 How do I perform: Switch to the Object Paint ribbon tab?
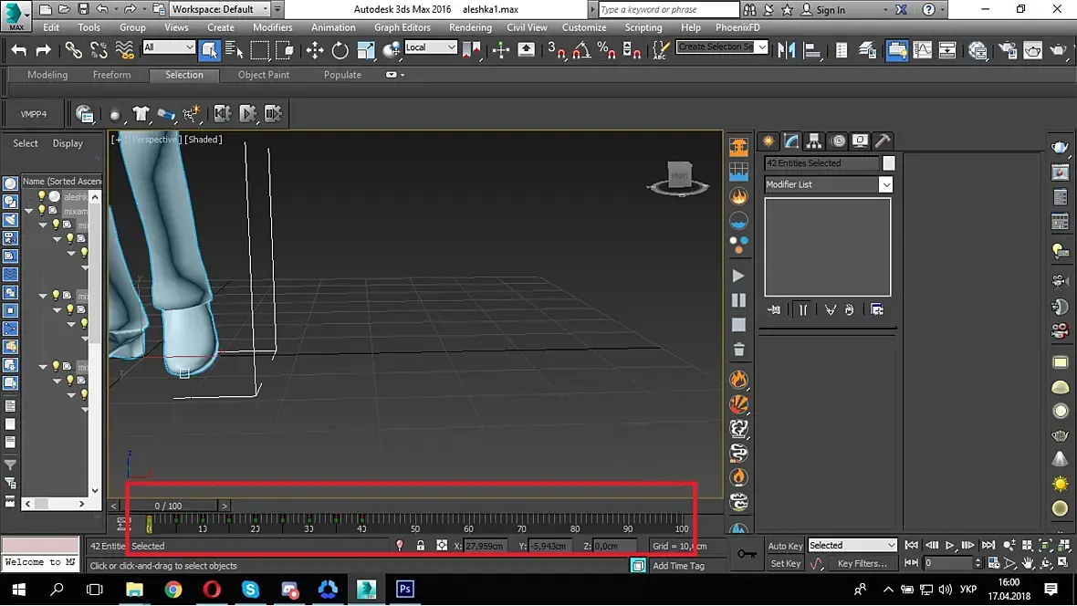point(264,75)
